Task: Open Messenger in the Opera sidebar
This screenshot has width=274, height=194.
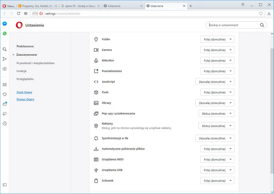Action: [4, 24]
